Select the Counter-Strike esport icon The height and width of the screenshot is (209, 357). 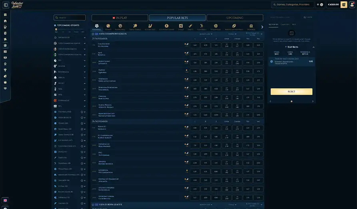pyautogui.click(x=167, y=27)
